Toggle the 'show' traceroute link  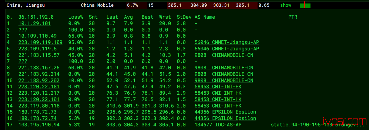(285, 5)
